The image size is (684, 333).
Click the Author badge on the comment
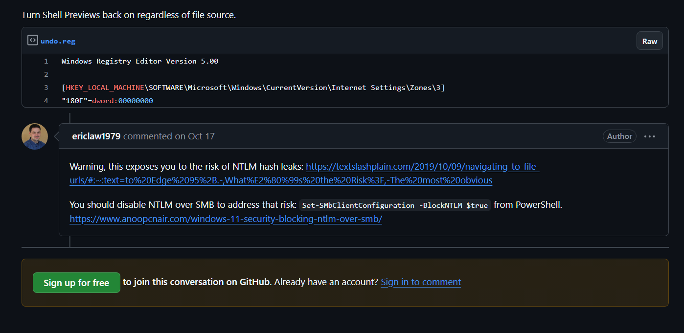tap(619, 136)
